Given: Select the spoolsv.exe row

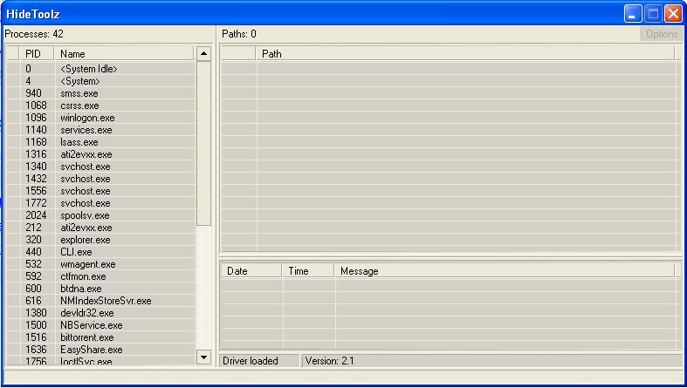Looking at the screenshot, I should point(85,215).
